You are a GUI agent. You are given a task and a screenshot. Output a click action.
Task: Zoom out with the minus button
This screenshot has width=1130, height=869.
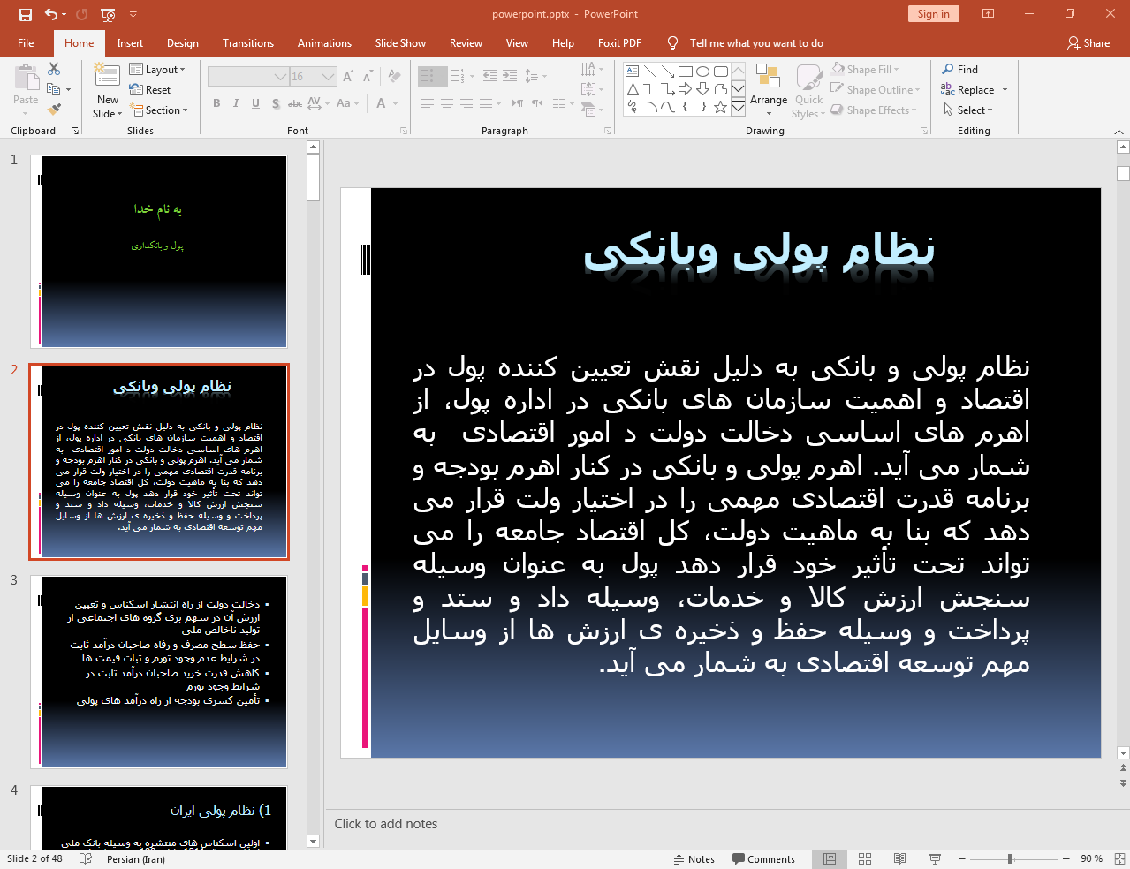[962, 859]
